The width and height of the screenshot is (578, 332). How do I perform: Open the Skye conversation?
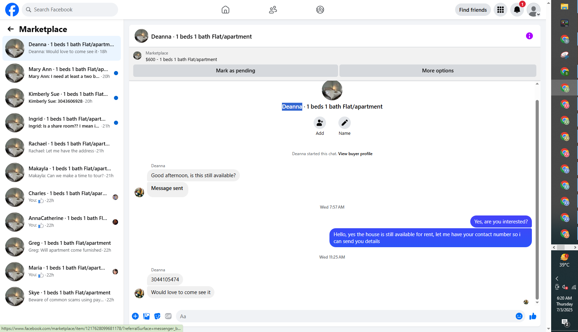point(62,296)
